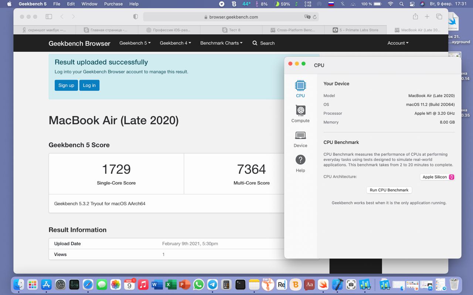
Task: Open WhatsApp from the dock
Action: (x=198, y=285)
